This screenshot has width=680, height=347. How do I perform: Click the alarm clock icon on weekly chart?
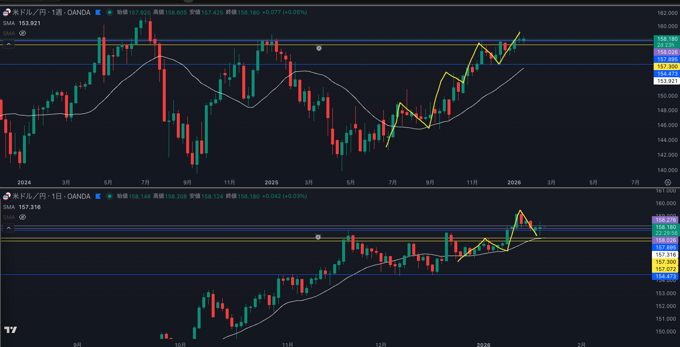(x=319, y=48)
